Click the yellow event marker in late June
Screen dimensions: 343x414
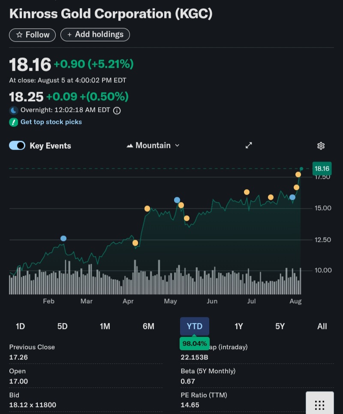247,192
